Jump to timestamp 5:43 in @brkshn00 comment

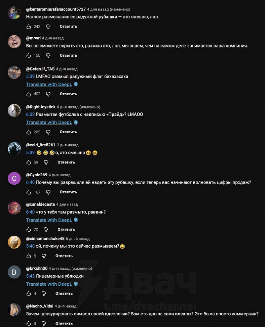click(30, 276)
